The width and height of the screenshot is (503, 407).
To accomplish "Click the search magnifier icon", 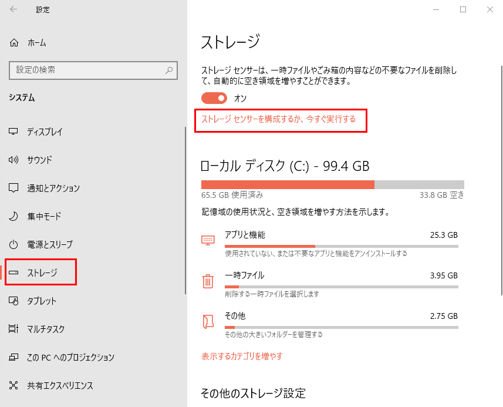I will tap(169, 70).
